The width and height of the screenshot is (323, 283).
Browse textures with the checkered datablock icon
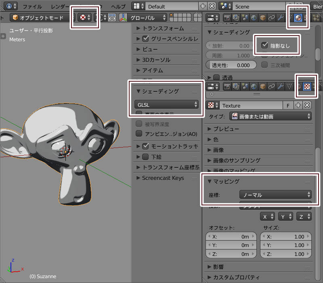click(x=213, y=106)
